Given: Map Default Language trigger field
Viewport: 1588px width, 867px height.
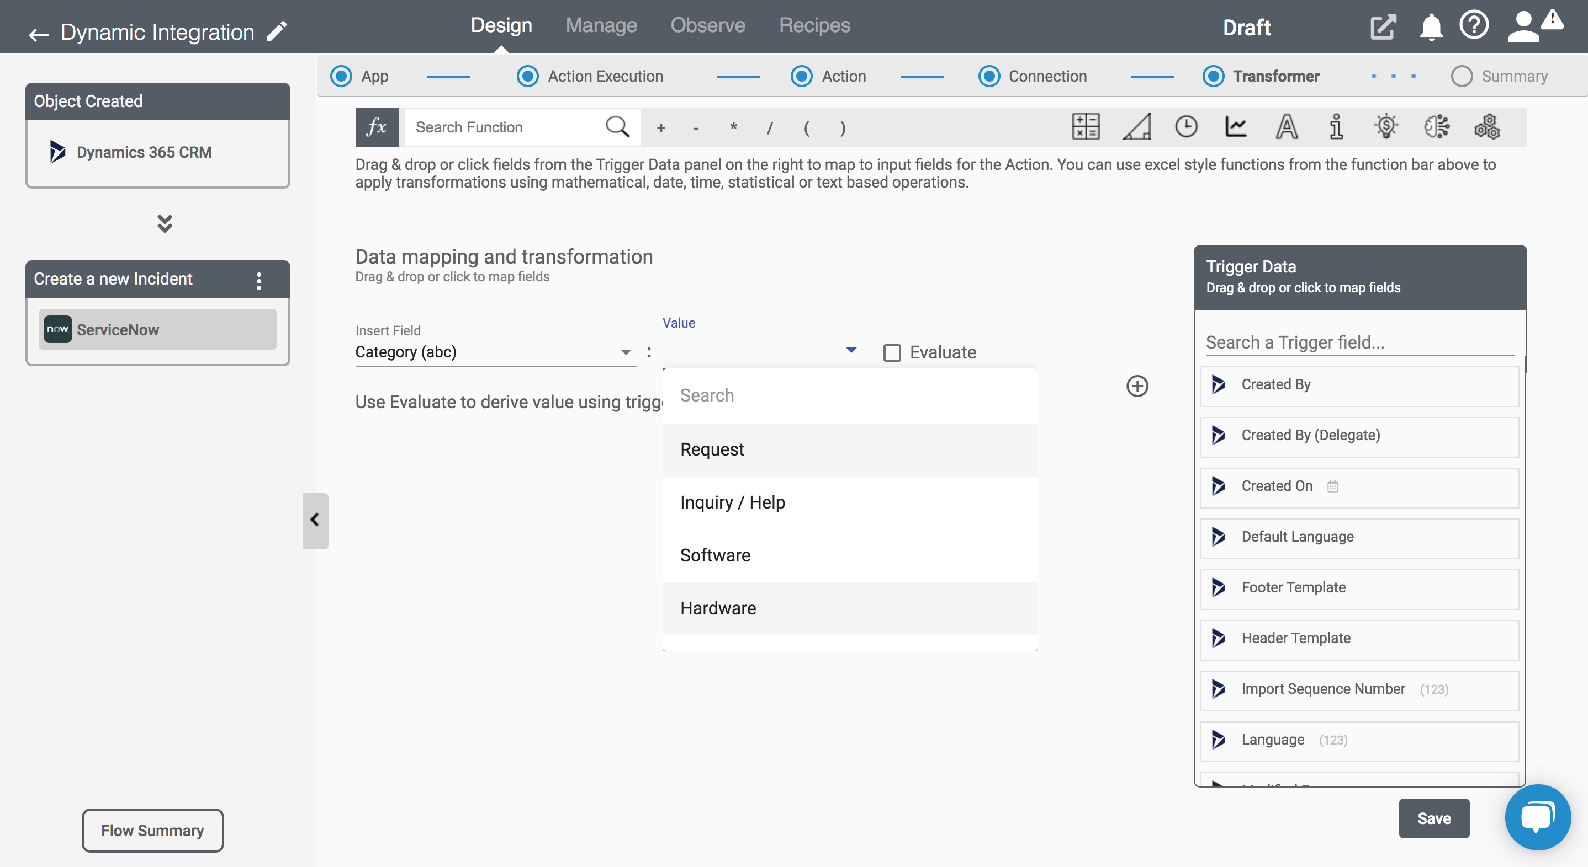Looking at the screenshot, I should (1359, 538).
